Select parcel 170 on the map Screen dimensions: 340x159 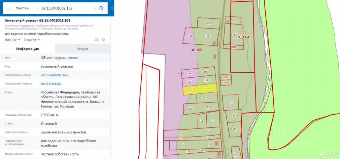209,23
